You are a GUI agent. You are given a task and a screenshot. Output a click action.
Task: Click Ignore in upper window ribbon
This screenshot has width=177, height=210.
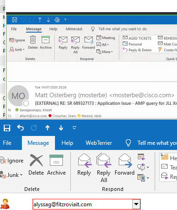point(17,41)
